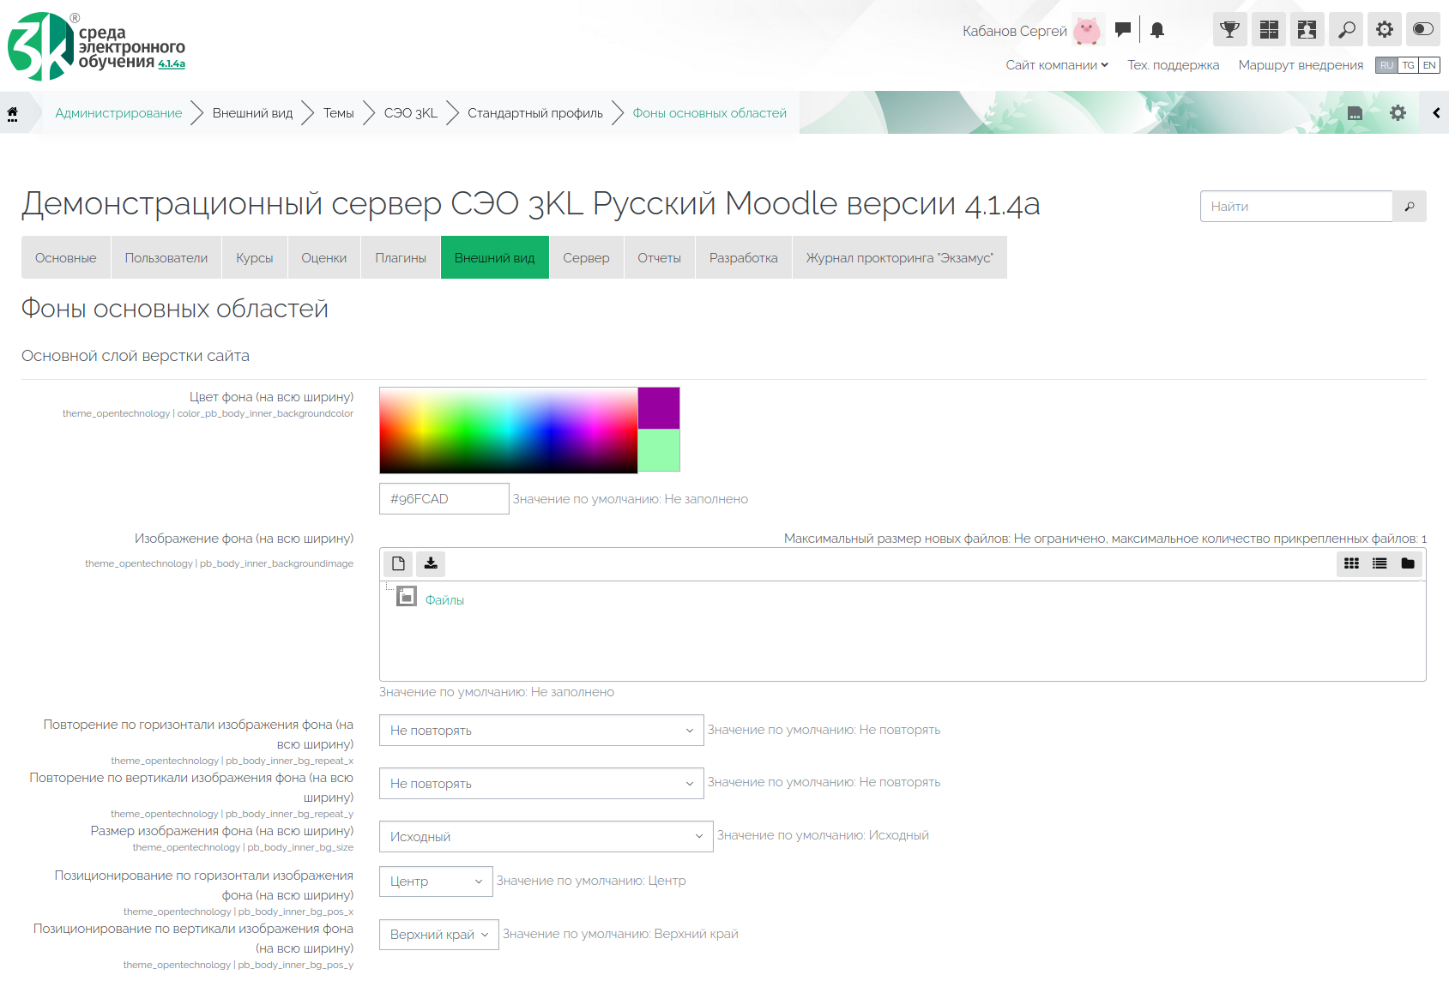Image resolution: width=1449 pixels, height=993 pixels.
Task: Switch interface language to EN
Action: point(1429,65)
